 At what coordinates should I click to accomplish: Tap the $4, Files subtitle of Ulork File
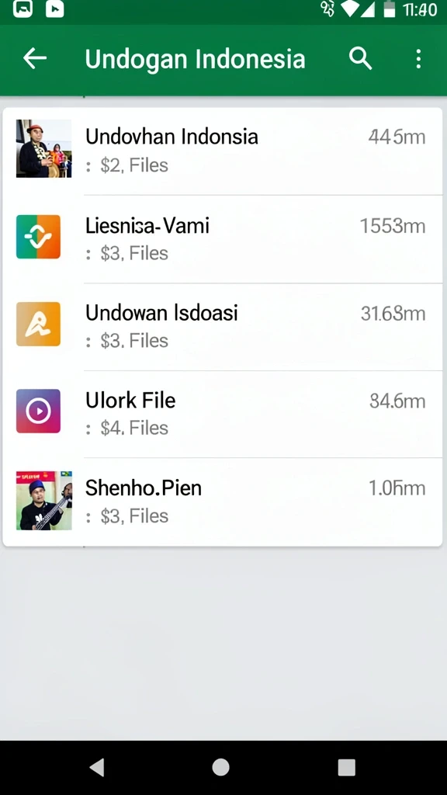134,428
